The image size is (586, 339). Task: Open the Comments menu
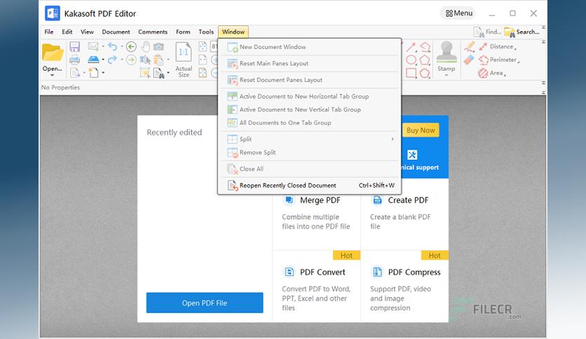point(153,32)
